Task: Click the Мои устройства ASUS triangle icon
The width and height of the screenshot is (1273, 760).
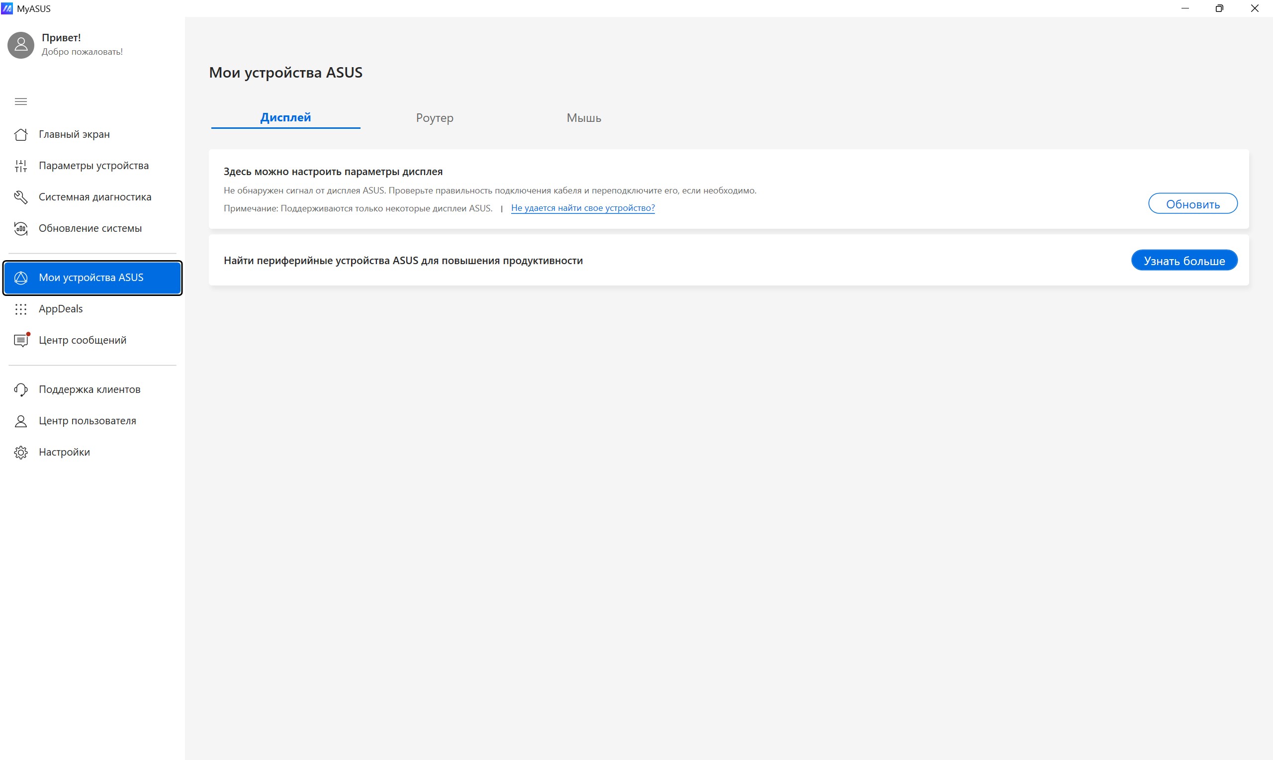Action: click(x=21, y=278)
